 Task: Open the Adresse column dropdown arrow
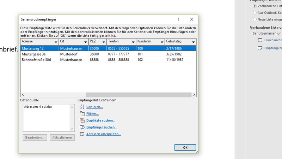[x=56, y=42]
